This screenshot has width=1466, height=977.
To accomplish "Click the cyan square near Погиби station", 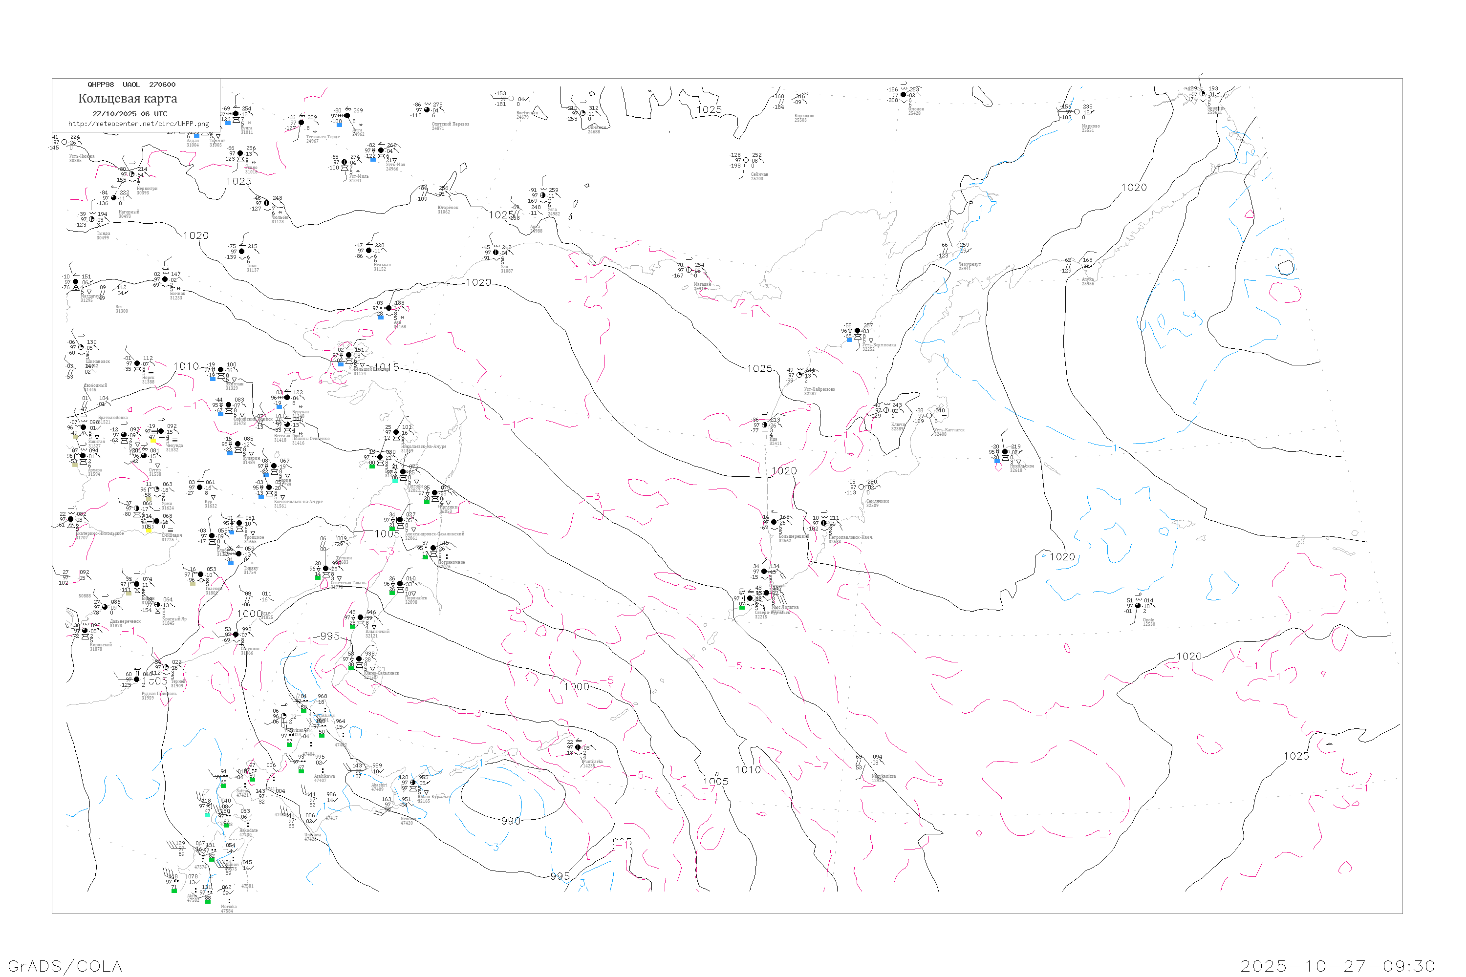I will (x=394, y=480).
